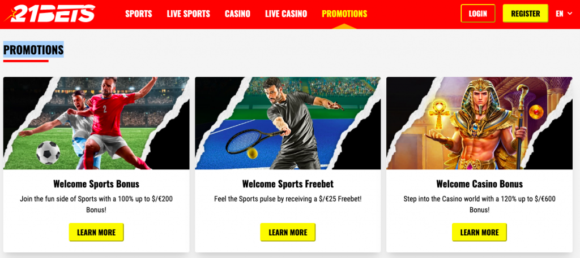Image resolution: width=580 pixels, height=258 pixels.
Task: Go to Live Sports section
Action: (x=188, y=14)
